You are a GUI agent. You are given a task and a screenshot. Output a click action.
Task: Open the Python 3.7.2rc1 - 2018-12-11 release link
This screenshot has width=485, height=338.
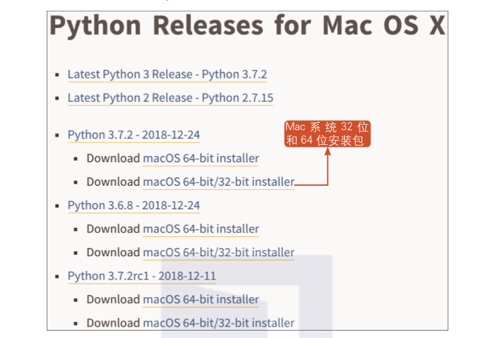[x=142, y=276]
